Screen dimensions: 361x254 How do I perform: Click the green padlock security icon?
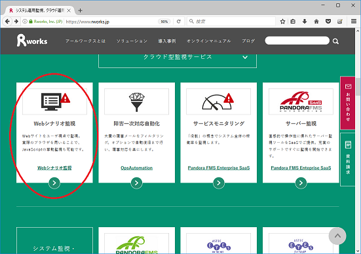click(31, 22)
